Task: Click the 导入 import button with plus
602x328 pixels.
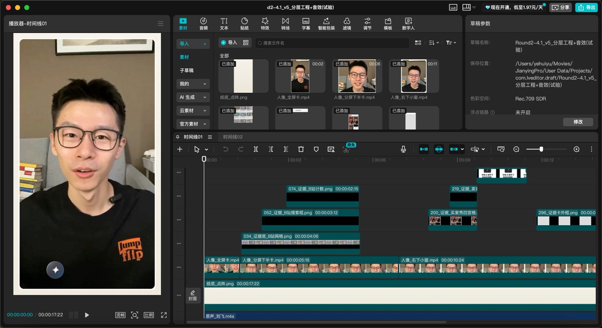Action: coord(229,43)
